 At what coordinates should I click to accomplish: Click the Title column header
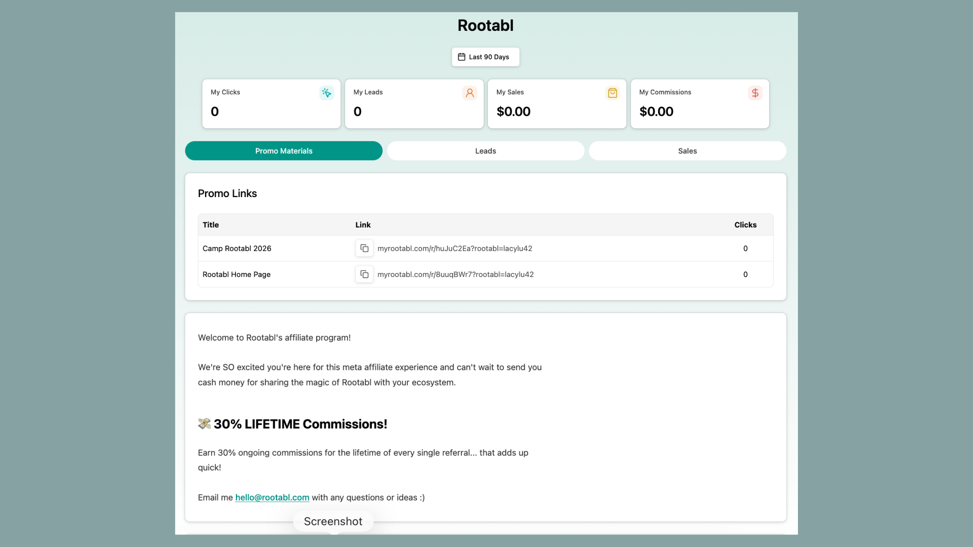pos(210,224)
